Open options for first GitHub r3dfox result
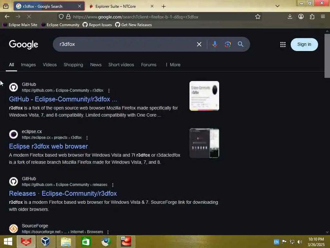The width and height of the screenshot is (330, 248). [109, 91]
